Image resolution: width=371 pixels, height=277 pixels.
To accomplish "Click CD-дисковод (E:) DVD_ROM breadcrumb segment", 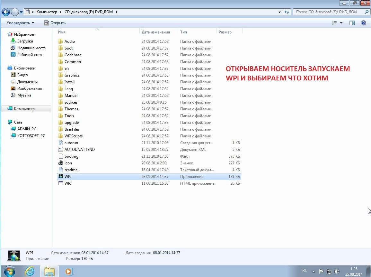I will (x=88, y=12).
